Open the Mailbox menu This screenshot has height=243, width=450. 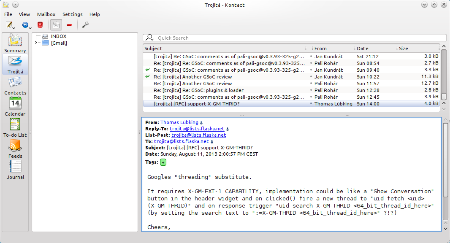click(x=46, y=14)
